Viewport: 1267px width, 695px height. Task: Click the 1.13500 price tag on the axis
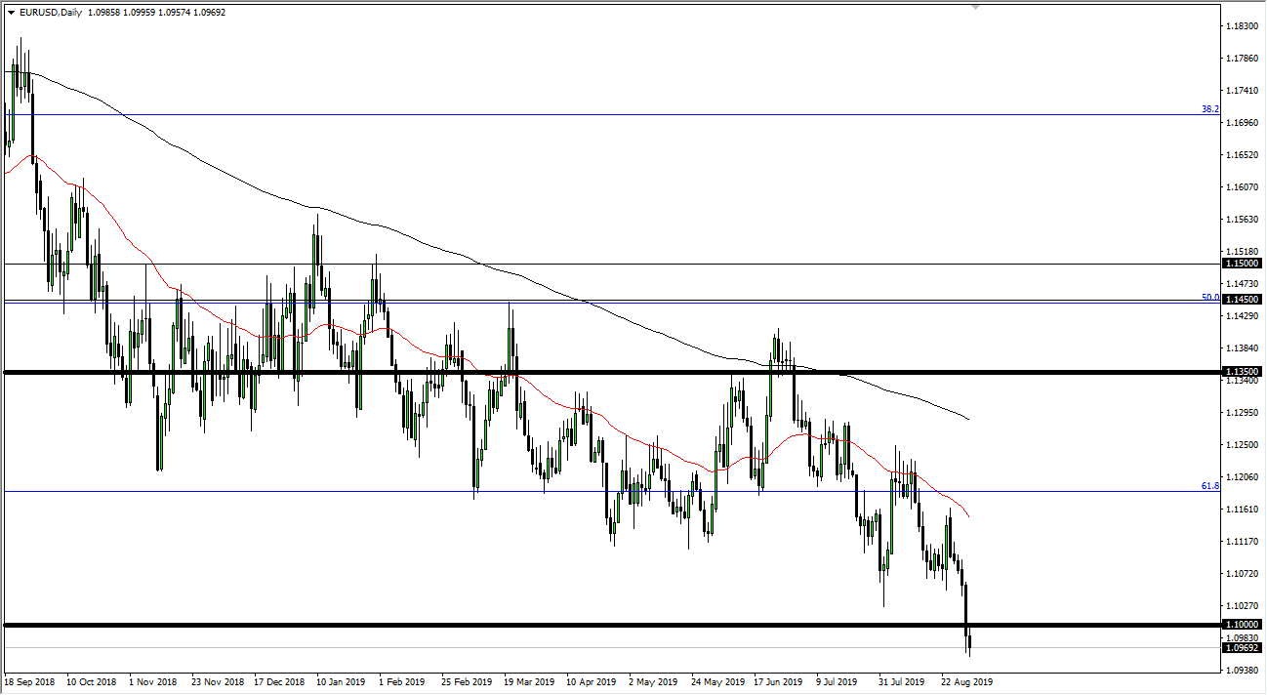[1242, 371]
